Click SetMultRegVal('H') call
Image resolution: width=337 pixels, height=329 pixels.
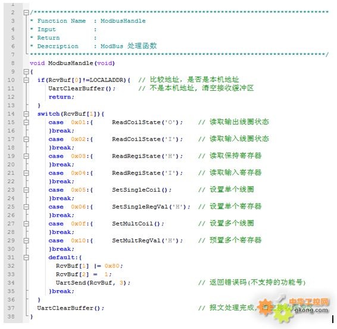147,241
